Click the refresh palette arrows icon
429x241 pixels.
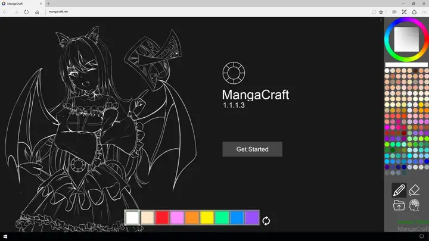[x=266, y=221]
